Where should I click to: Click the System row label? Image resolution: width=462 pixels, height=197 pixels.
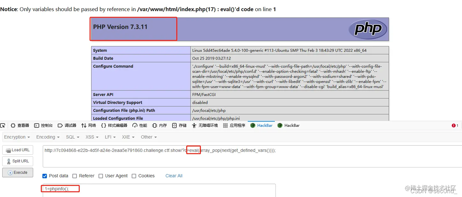click(100, 50)
